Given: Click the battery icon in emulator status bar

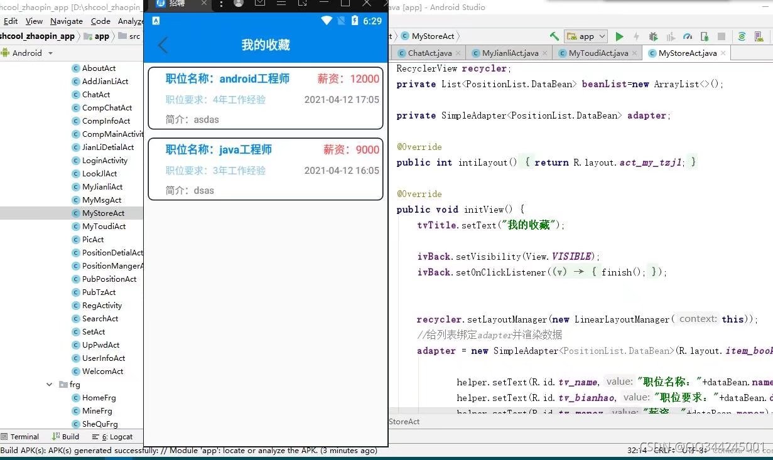Looking at the screenshot, I should click(355, 21).
